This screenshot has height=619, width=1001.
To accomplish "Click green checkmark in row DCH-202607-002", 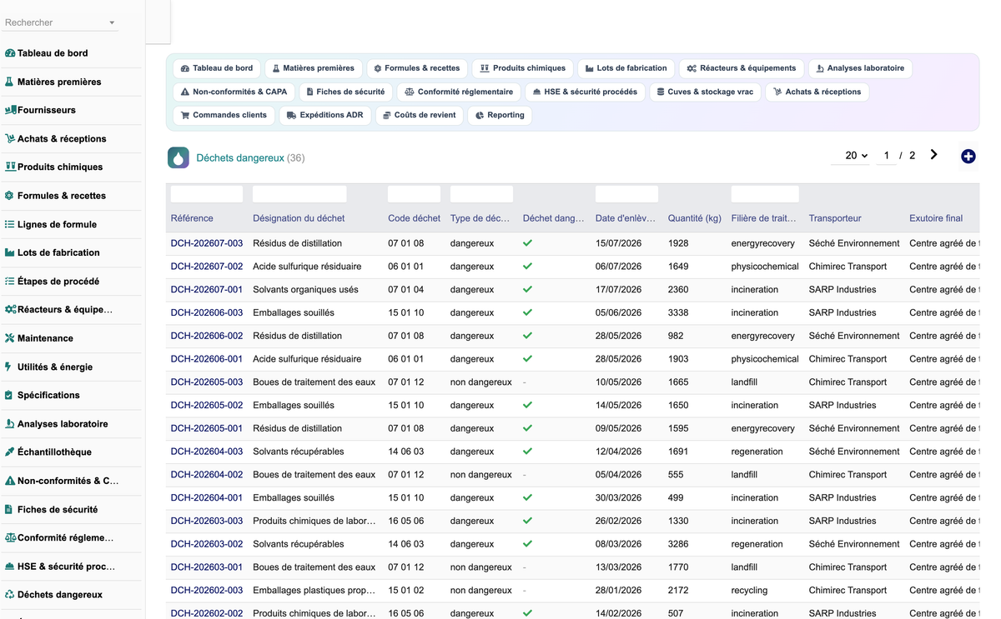I will coord(527,267).
